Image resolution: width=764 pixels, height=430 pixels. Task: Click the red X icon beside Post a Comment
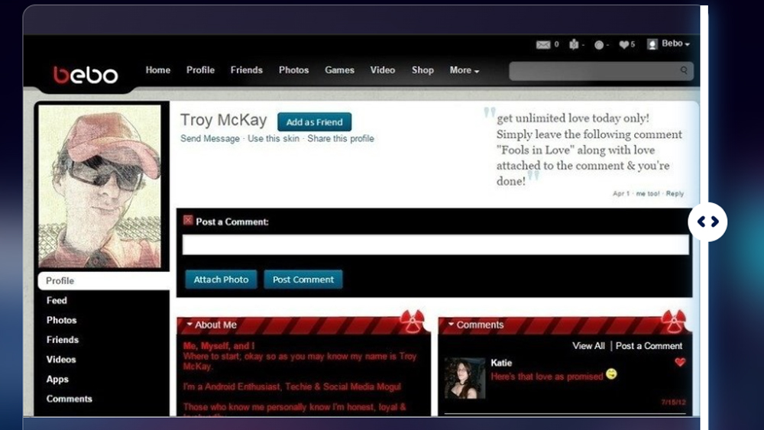188,220
